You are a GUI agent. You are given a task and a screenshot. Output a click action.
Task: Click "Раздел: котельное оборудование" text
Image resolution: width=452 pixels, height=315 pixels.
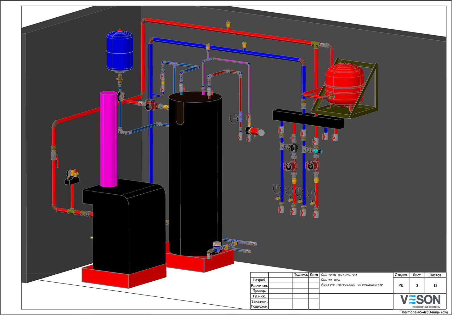coord(352,285)
